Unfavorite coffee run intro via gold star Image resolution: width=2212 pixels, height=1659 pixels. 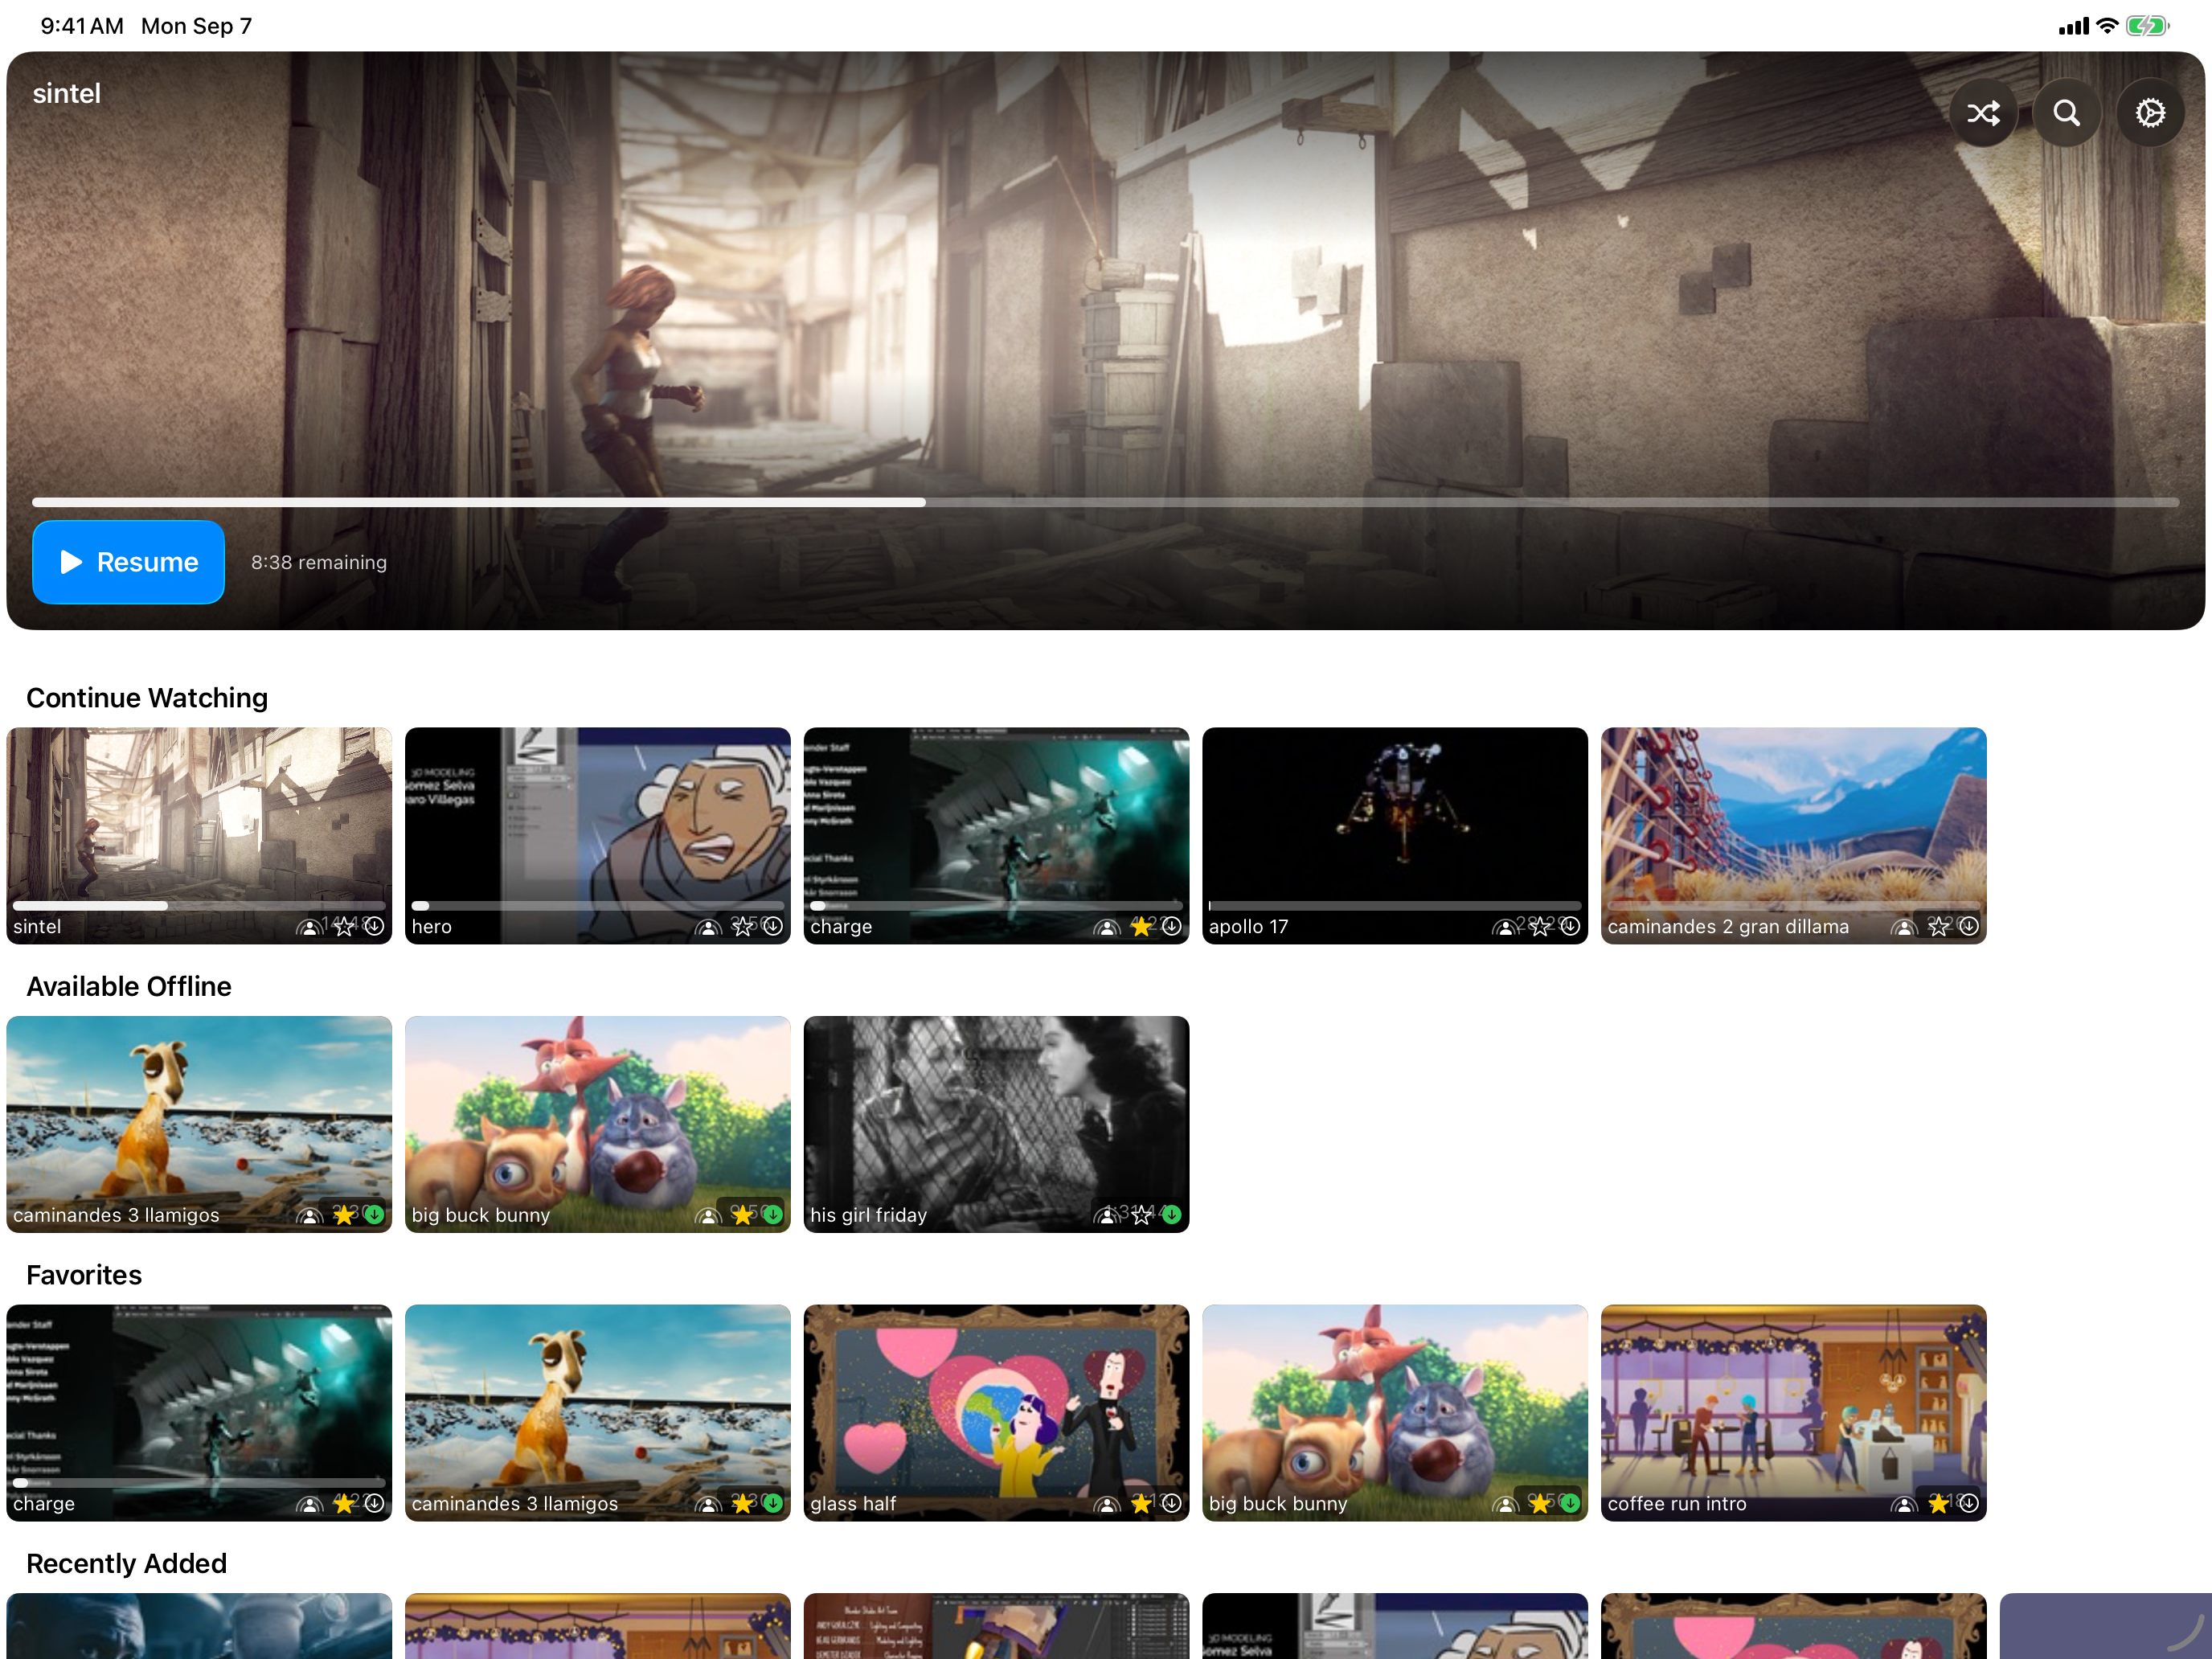click(1938, 1503)
